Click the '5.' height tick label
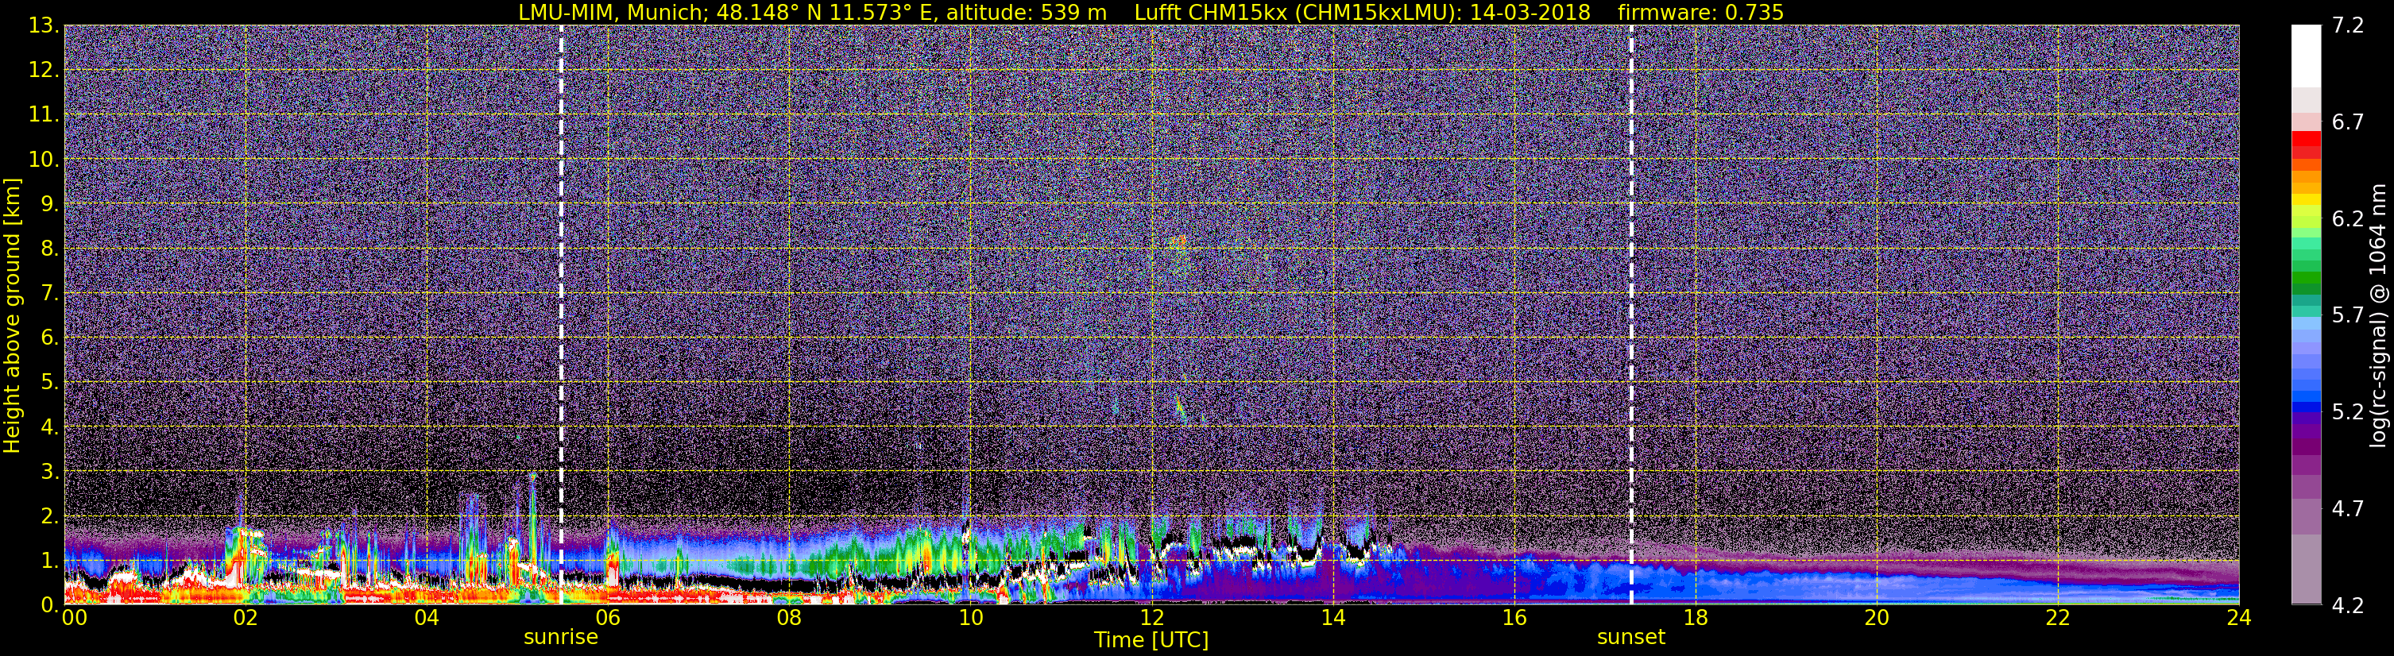Viewport: 2394px width, 656px height. pyautogui.click(x=50, y=383)
